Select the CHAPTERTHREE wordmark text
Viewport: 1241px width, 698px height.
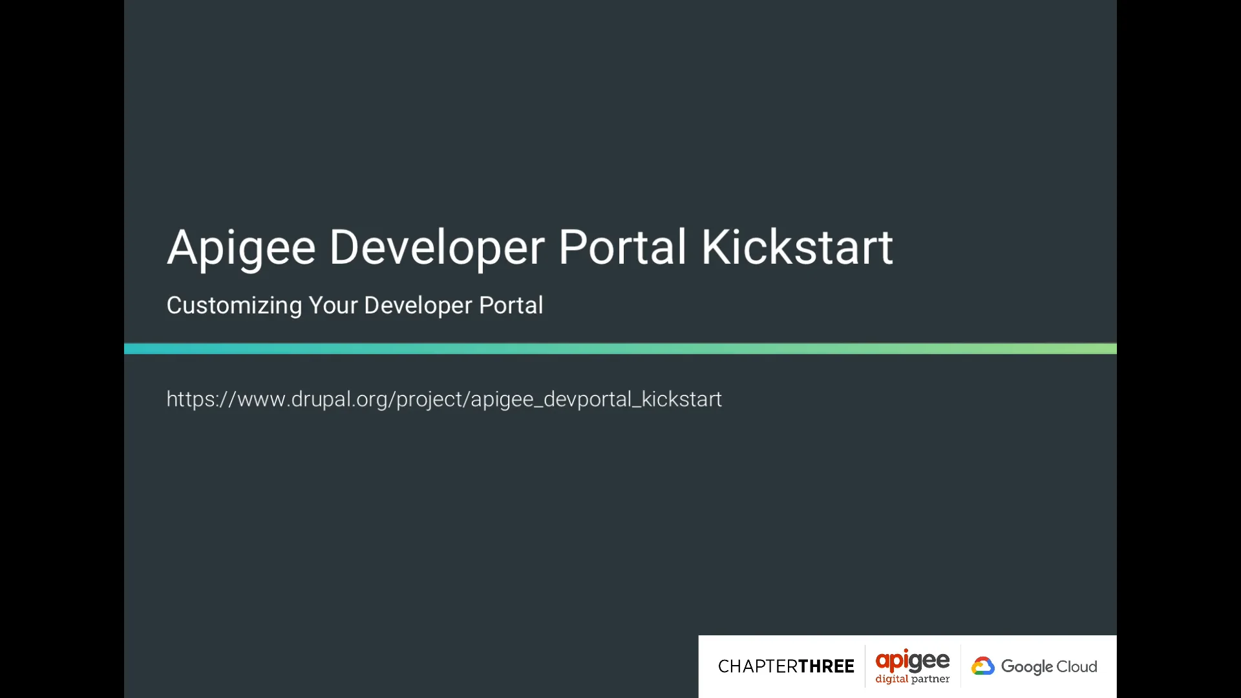[786, 666]
